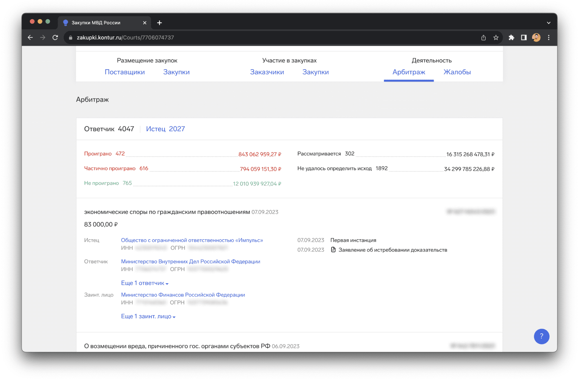Bookmark page with the star icon

pos(496,37)
